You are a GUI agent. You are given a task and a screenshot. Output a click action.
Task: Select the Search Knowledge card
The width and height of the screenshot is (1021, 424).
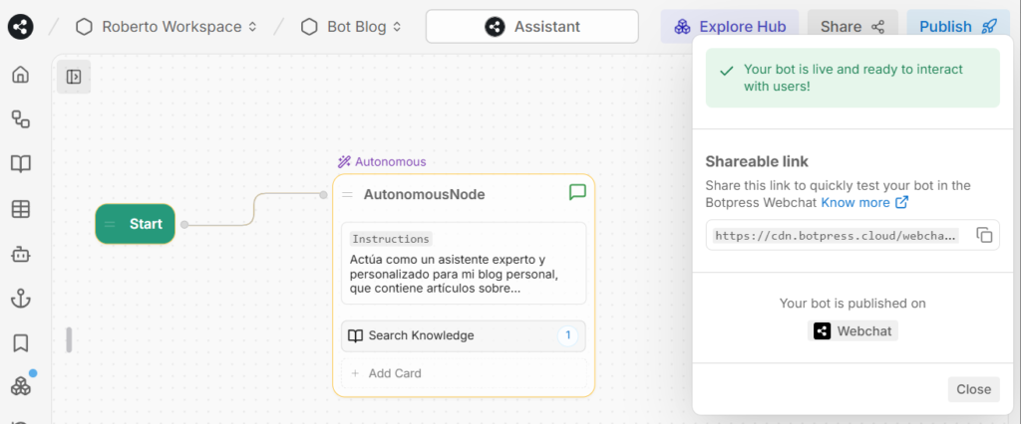coord(464,335)
